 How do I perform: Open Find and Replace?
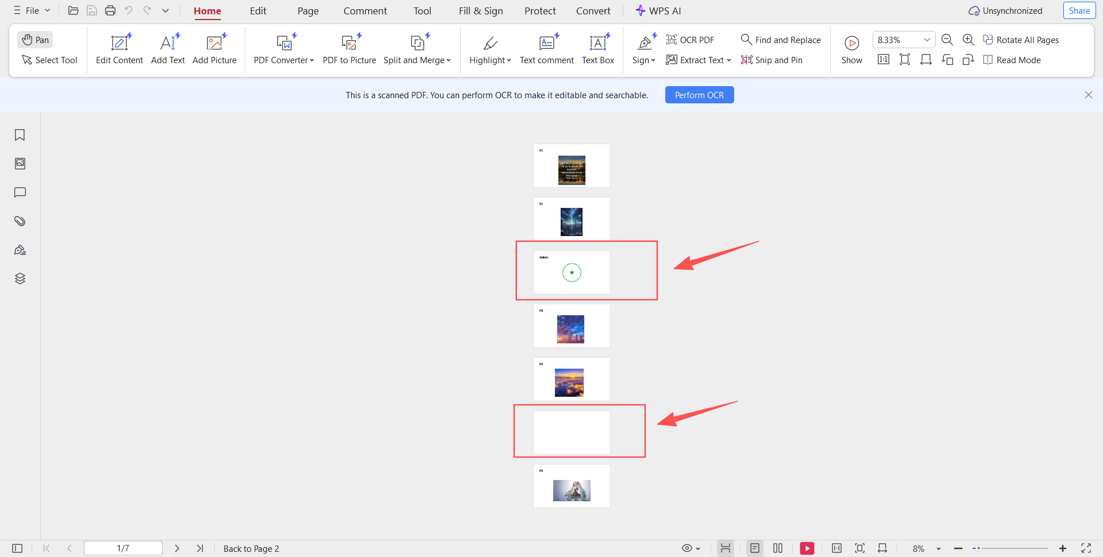click(x=781, y=40)
